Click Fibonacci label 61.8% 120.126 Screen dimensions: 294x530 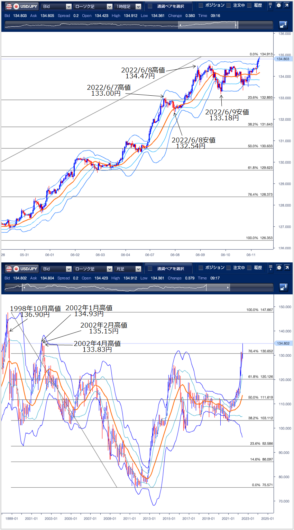click(260, 376)
